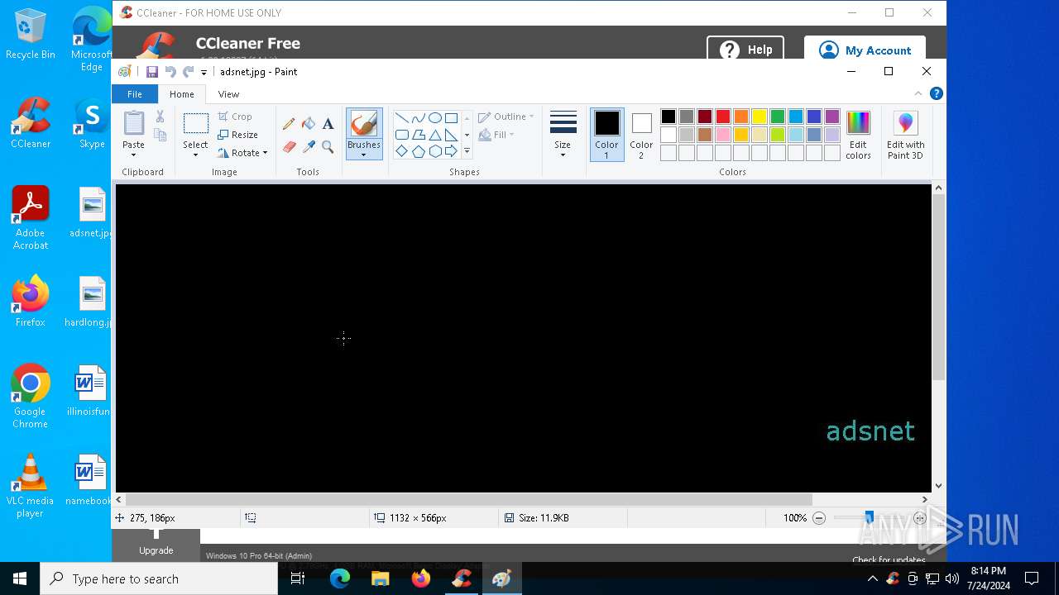Image resolution: width=1059 pixels, height=595 pixels.
Task: Click the Undo icon in title bar
Action: click(170, 72)
